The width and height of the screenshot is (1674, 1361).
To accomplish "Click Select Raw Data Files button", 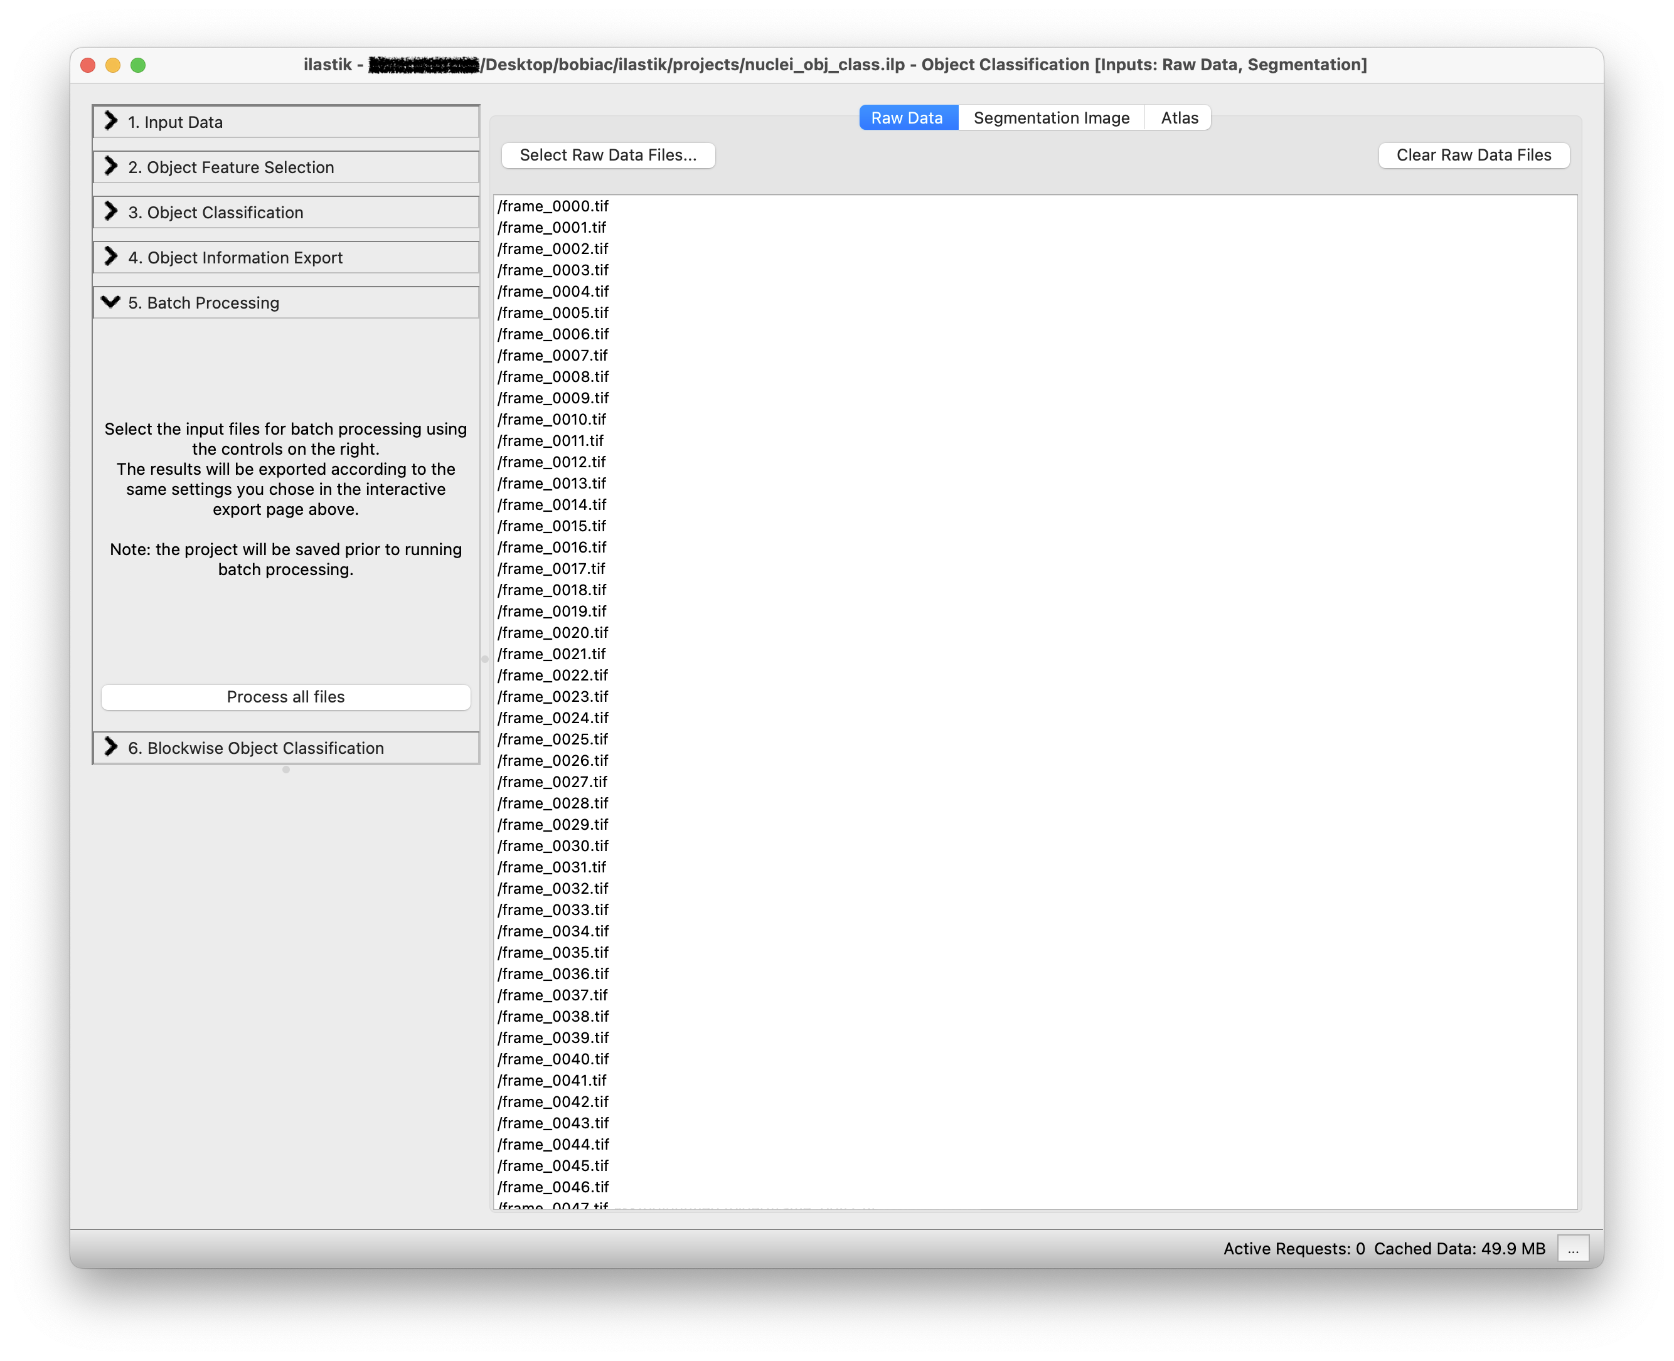I will pos(607,156).
